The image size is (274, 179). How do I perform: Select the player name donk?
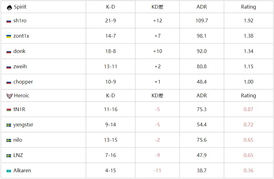pyautogui.click(x=19, y=51)
